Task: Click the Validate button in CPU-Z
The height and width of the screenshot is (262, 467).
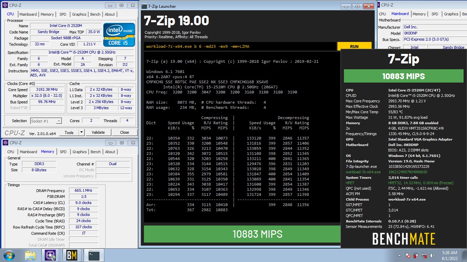Action: point(98,132)
